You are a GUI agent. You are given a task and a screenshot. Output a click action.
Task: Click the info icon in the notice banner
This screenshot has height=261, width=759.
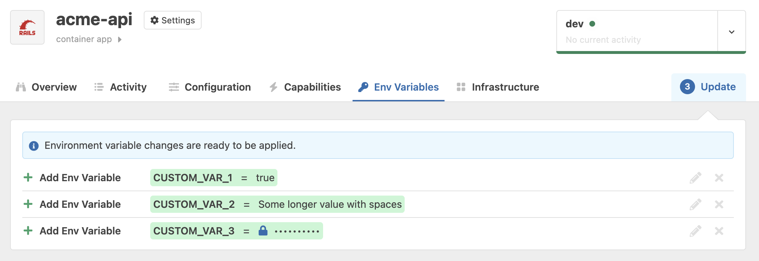pyautogui.click(x=33, y=145)
